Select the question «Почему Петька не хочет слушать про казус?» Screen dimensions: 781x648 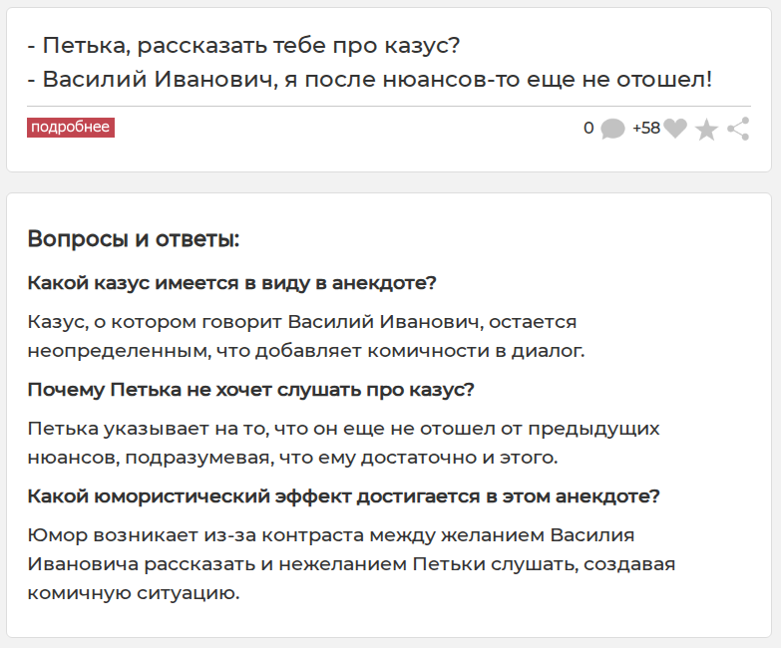point(250,390)
